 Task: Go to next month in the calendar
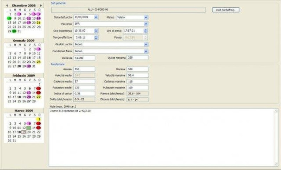tap(41, 6)
